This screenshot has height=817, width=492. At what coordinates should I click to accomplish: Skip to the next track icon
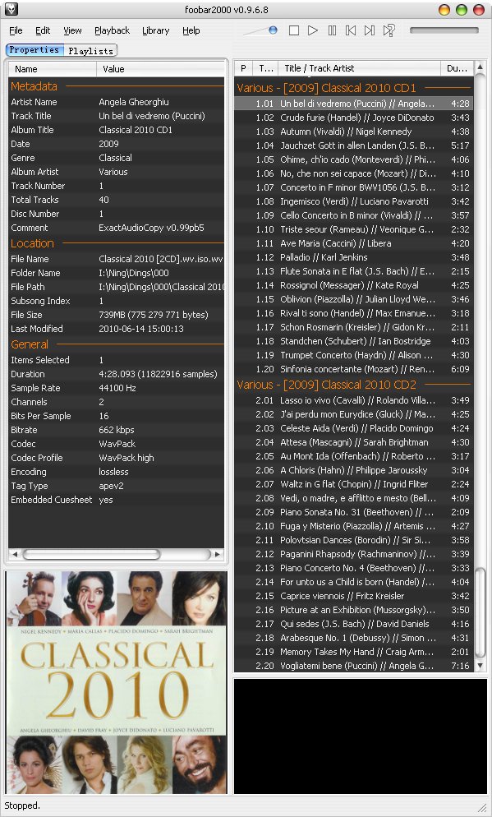pos(370,30)
